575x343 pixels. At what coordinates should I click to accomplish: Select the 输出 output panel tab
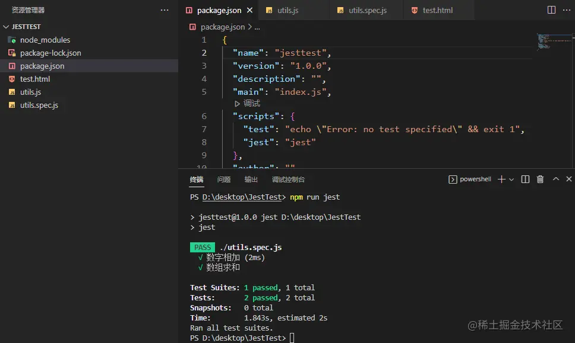point(251,179)
